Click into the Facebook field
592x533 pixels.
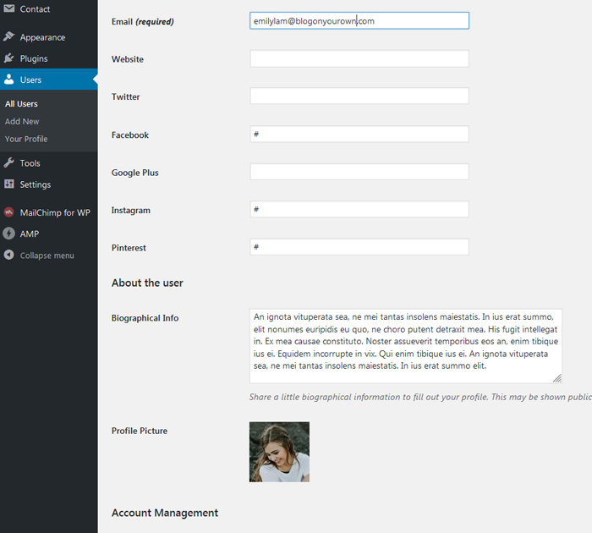click(359, 135)
